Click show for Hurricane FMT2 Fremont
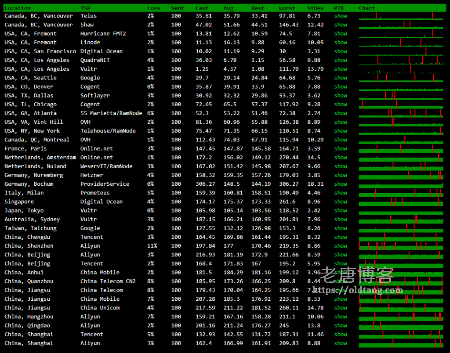450x353 pixels. click(340, 34)
